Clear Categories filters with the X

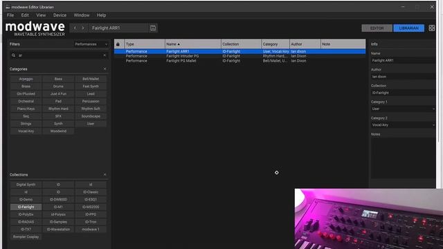[x=105, y=69]
